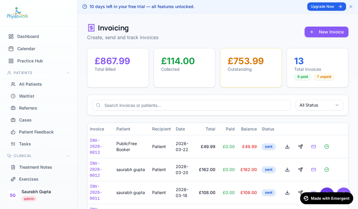The height and width of the screenshot is (209, 358).
Task: Click the Made with Emergent badge
Action: pyautogui.click(x=327, y=198)
